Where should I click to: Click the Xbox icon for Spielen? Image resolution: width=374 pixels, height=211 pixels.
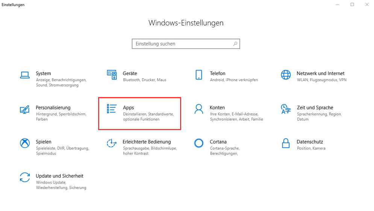coord(25,143)
